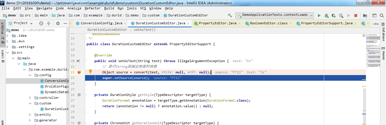
Task: Open the Analyze menu
Action: tap(74, 8)
